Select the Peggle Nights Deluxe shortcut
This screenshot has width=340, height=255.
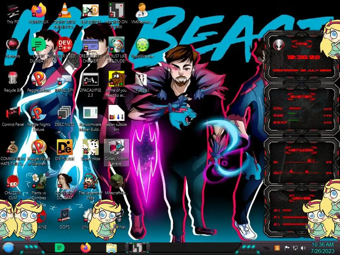point(39,119)
